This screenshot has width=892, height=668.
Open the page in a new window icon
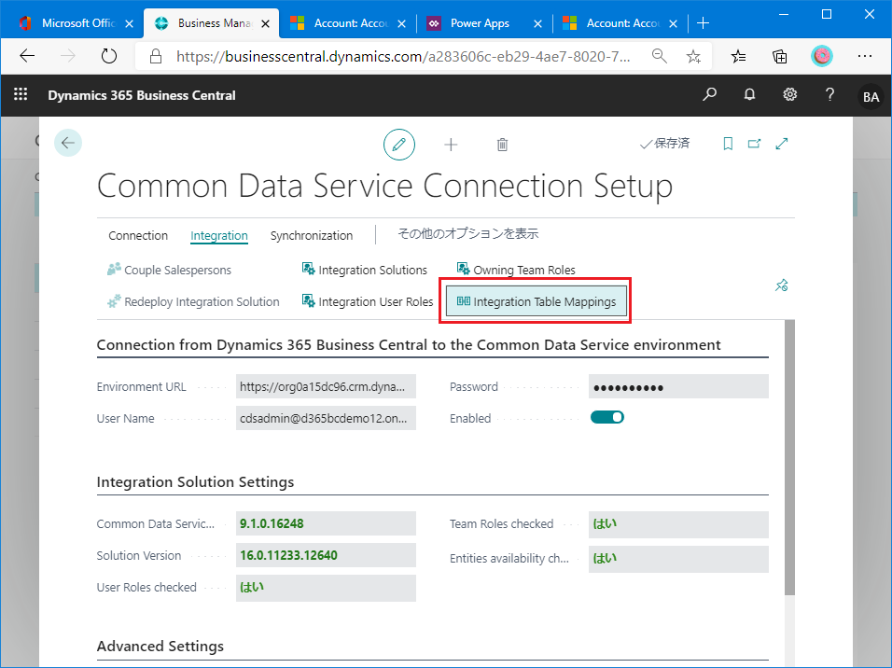(x=754, y=144)
